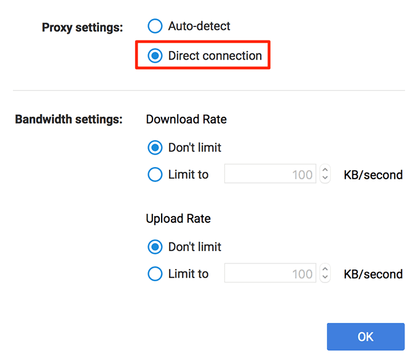Click the Bandwidth settings label
The width and height of the screenshot is (418, 361).
click(x=69, y=119)
